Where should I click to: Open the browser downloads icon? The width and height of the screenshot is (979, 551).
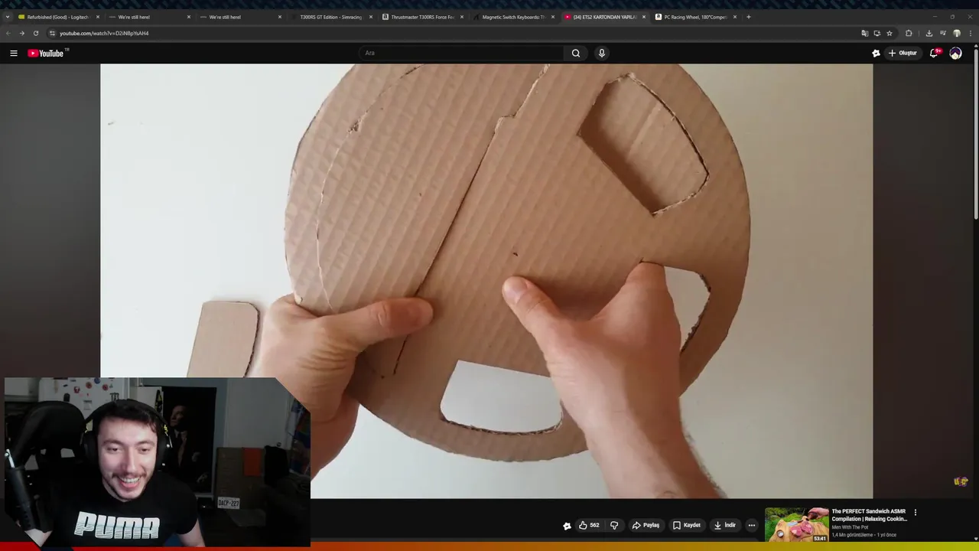929,33
